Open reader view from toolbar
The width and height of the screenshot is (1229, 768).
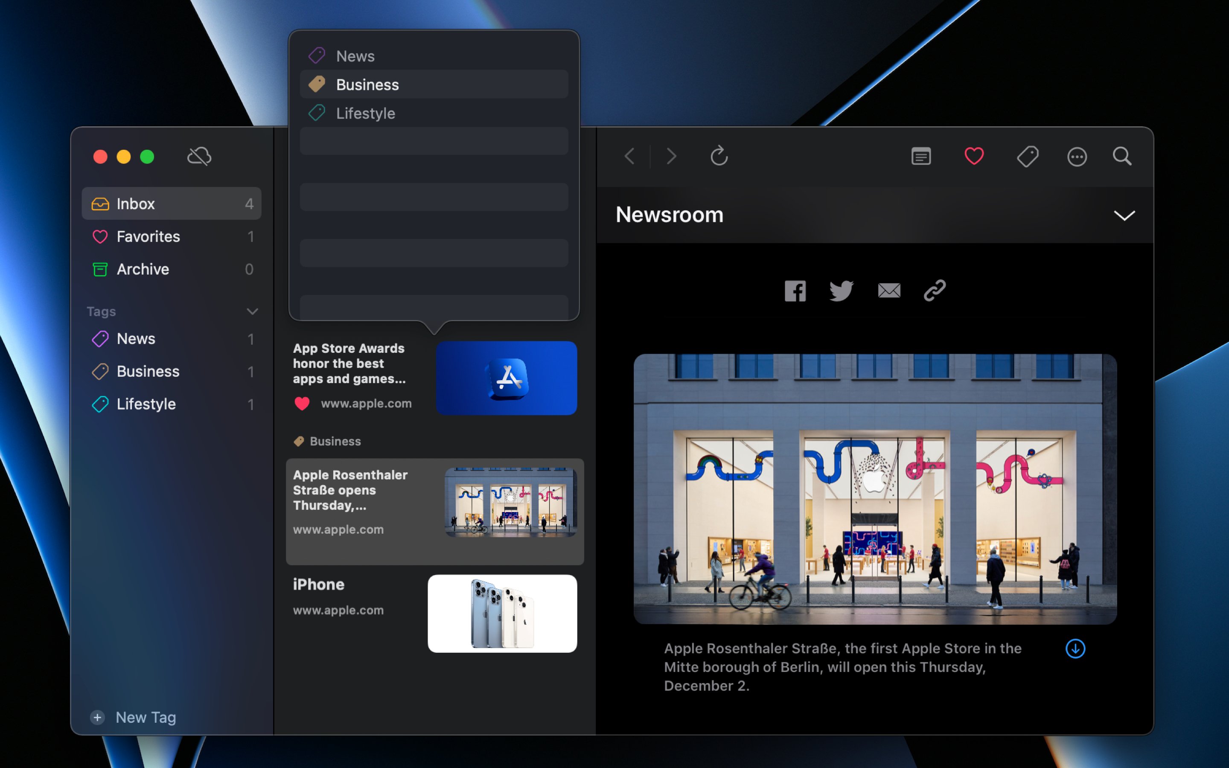pos(921,157)
